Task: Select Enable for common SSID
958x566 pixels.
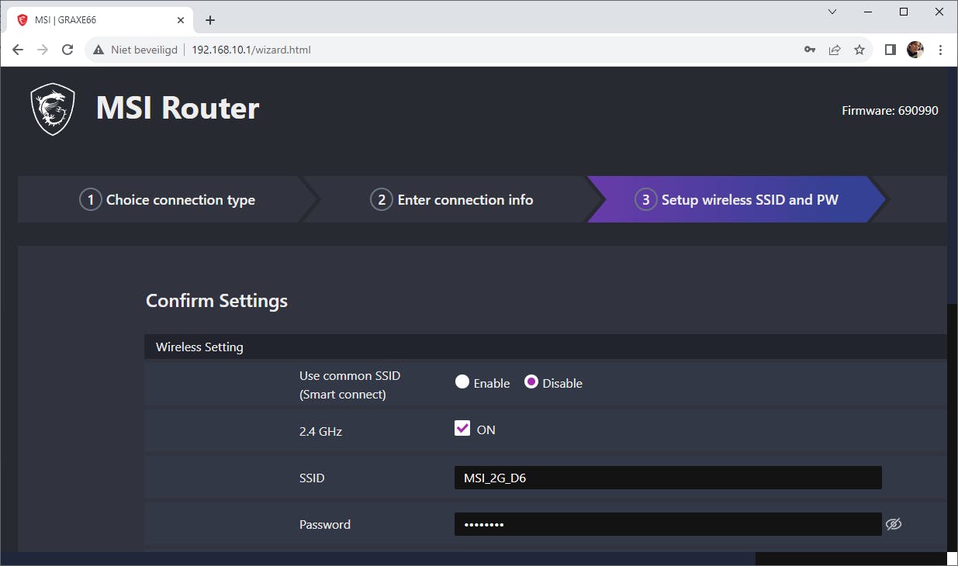Action: (x=462, y=382)
